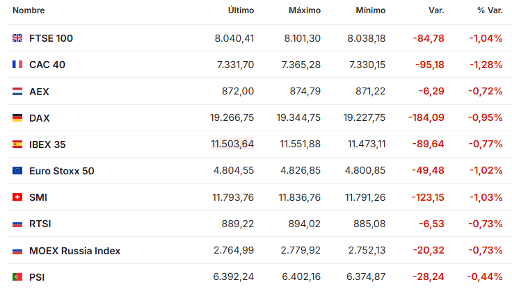This screenshot has height=289, width=512.
Task: Open the FTSE 100 index link
Action: tap(51, 38)
